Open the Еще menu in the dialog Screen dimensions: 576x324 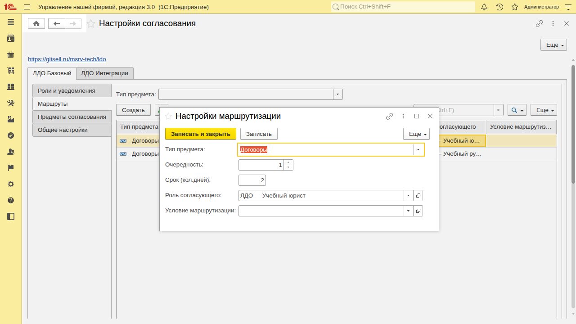point(416,134)
